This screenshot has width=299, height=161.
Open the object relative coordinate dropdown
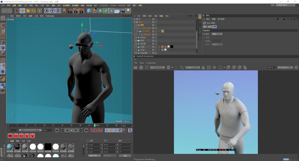(x=94, y=155)
